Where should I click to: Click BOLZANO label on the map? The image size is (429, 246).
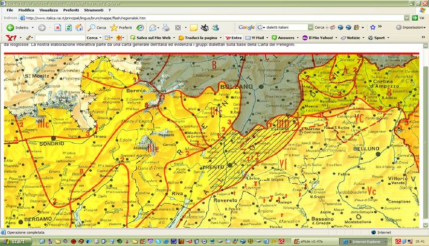pos(236,87)
